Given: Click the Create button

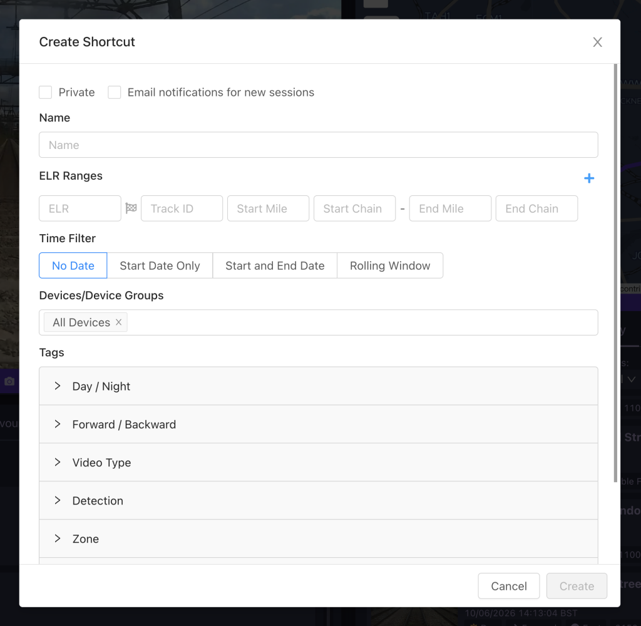Looking at the screenshot, I should coord(577,586).
